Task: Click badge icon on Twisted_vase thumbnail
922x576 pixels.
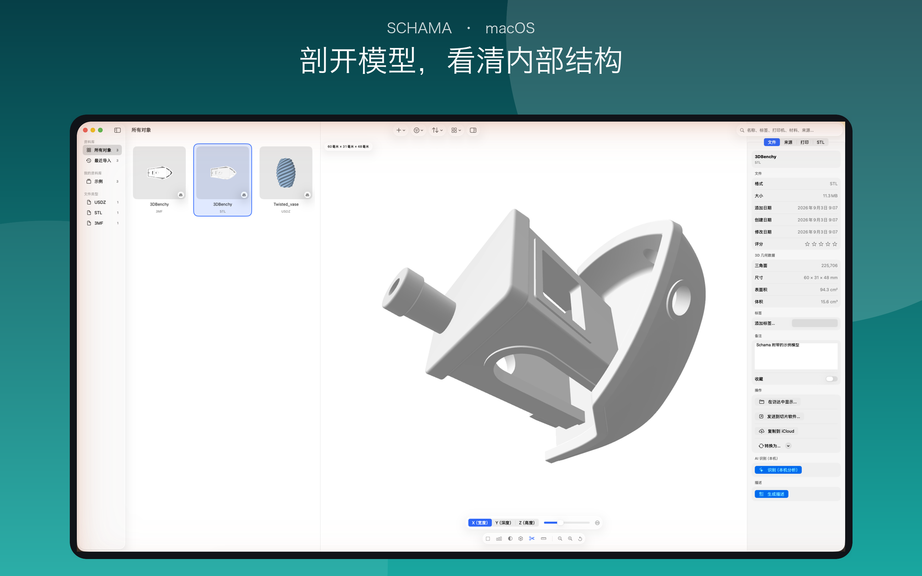Action: pos(307,195)
